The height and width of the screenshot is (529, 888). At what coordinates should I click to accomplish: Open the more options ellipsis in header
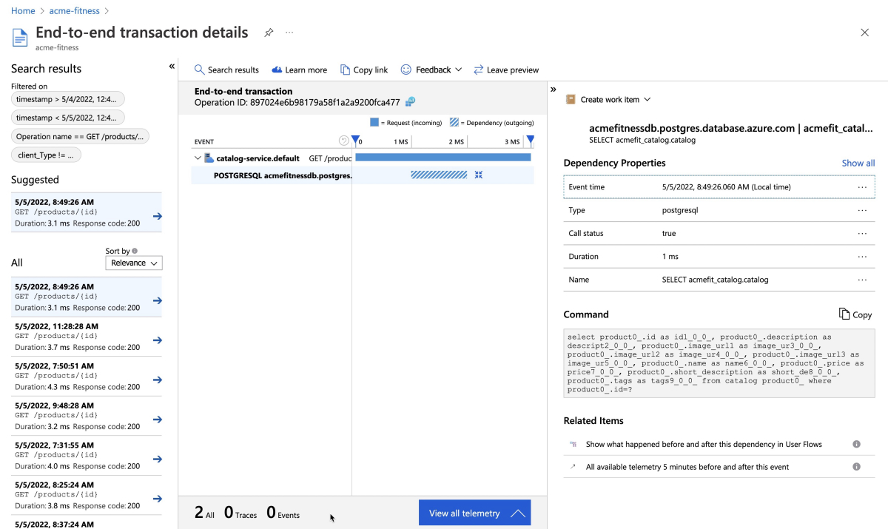click(x=289, y=33)
